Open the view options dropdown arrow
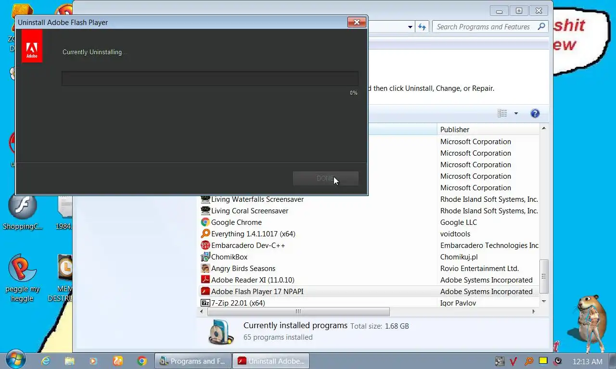This screenshot has height=369, width=616. pyautogui.click(x=516, y=113)
